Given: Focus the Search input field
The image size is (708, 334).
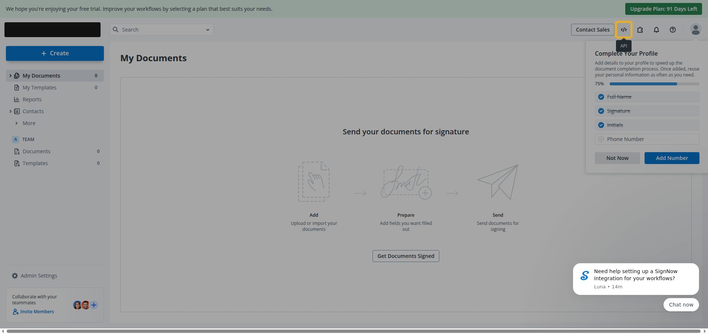Looking at the screenshot, I should point(162,30).
